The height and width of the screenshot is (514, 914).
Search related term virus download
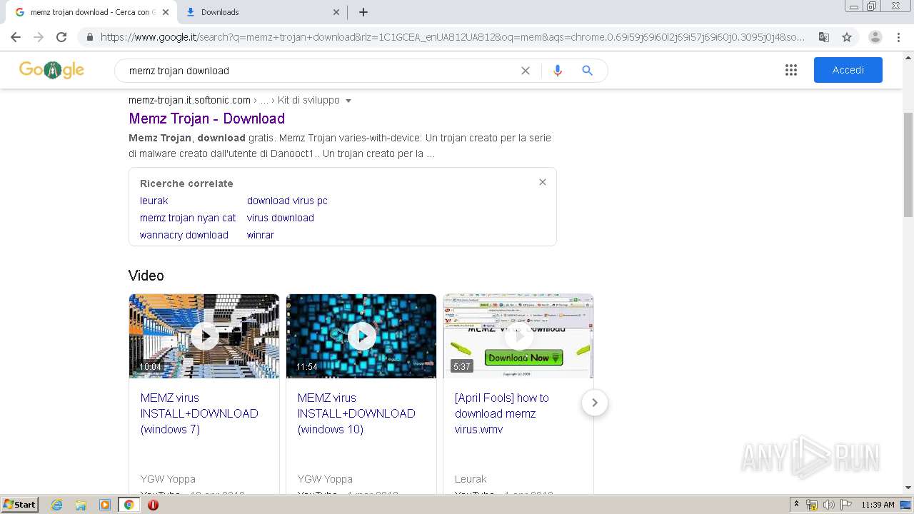pos(281,218)
